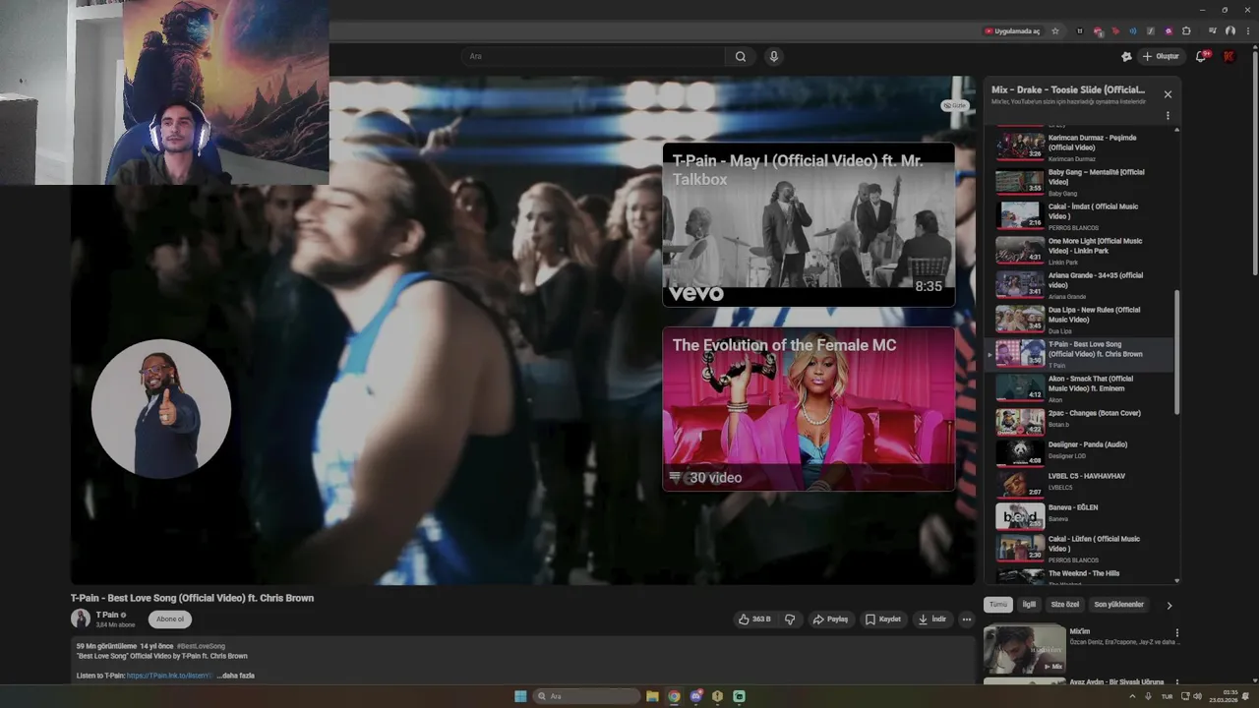Click the Kaydet save button
The width and height of the screenshot is (1259, 708).
pyautogui.click(x=883, y=619)
